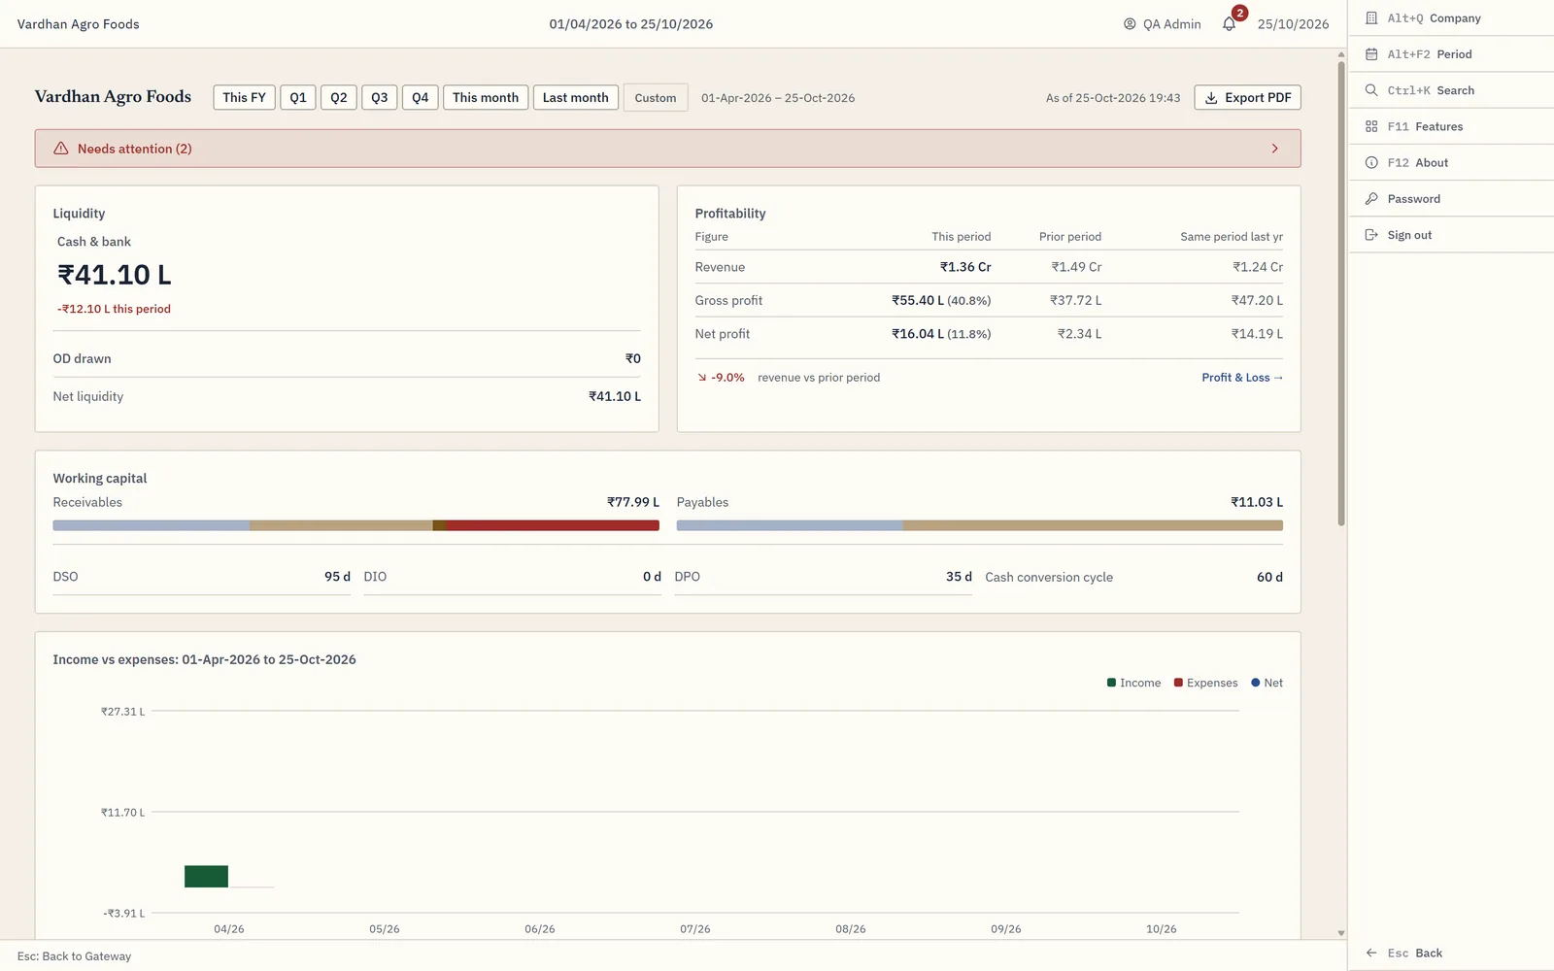1554x971 pixels.
Task: Open the Password menu item
Action: (1451, 199)
